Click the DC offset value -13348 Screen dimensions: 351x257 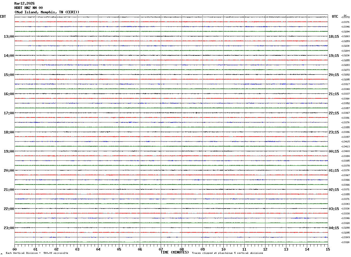click(345, 89)
